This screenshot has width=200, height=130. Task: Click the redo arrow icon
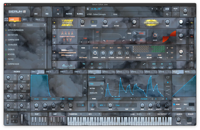pos(175,14)
